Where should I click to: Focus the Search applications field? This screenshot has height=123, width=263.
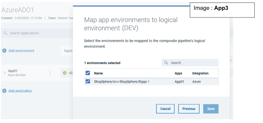37,33
